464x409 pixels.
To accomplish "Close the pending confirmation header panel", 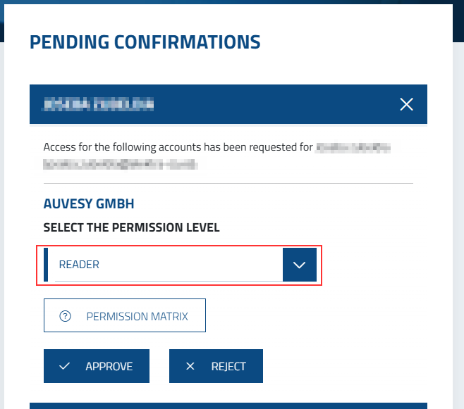I will tap(406, 105).
